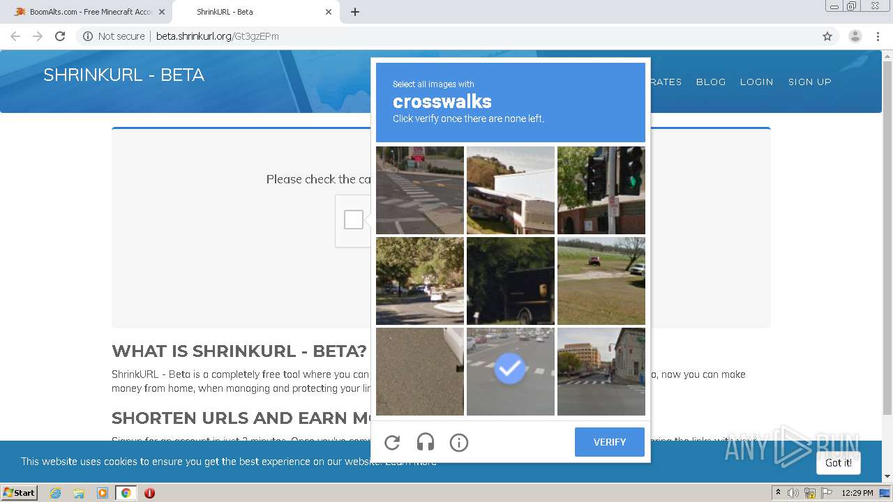Close the ShrinkURL - Beta tab
Viewport: 893px width, 502px height.
(x=329, y=12)
